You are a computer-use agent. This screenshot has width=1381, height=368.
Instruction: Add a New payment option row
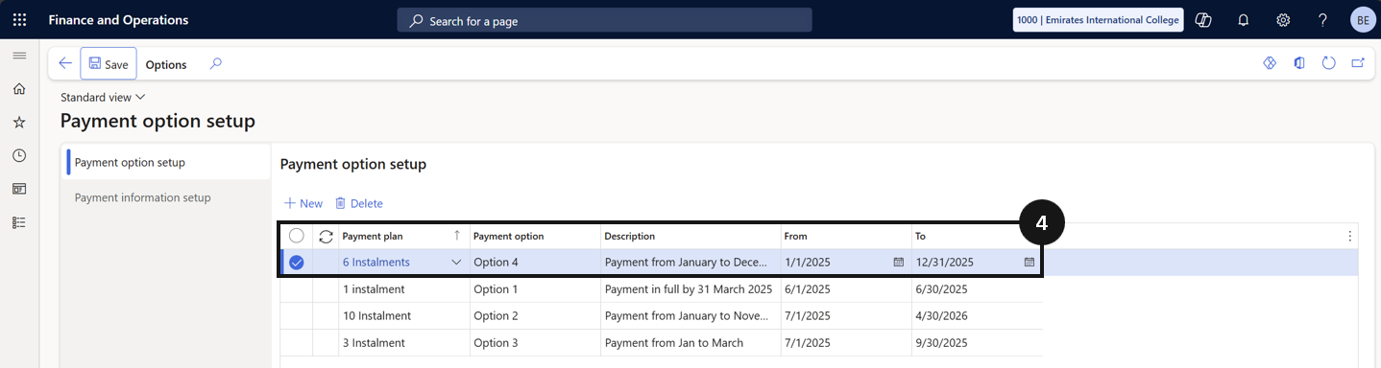pos(303,203)
